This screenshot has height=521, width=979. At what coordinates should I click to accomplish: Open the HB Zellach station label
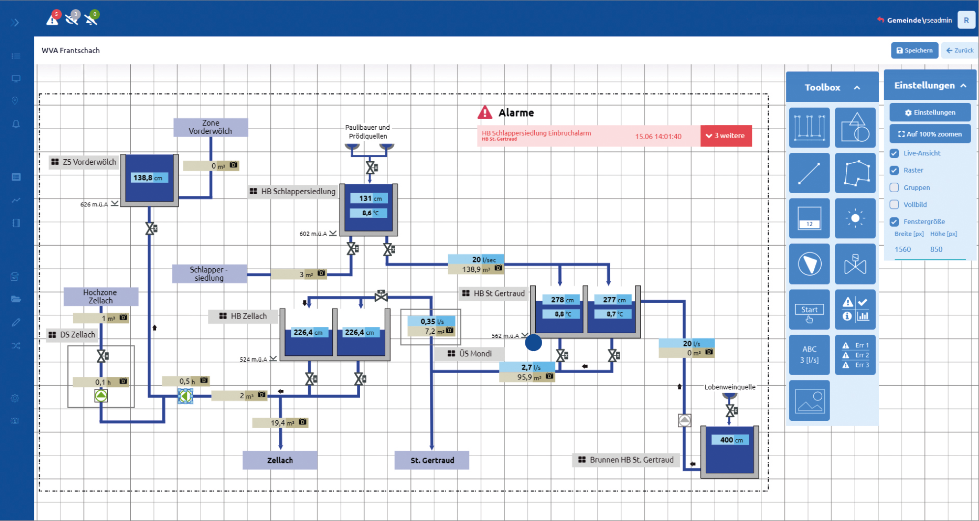pos(243,316)
